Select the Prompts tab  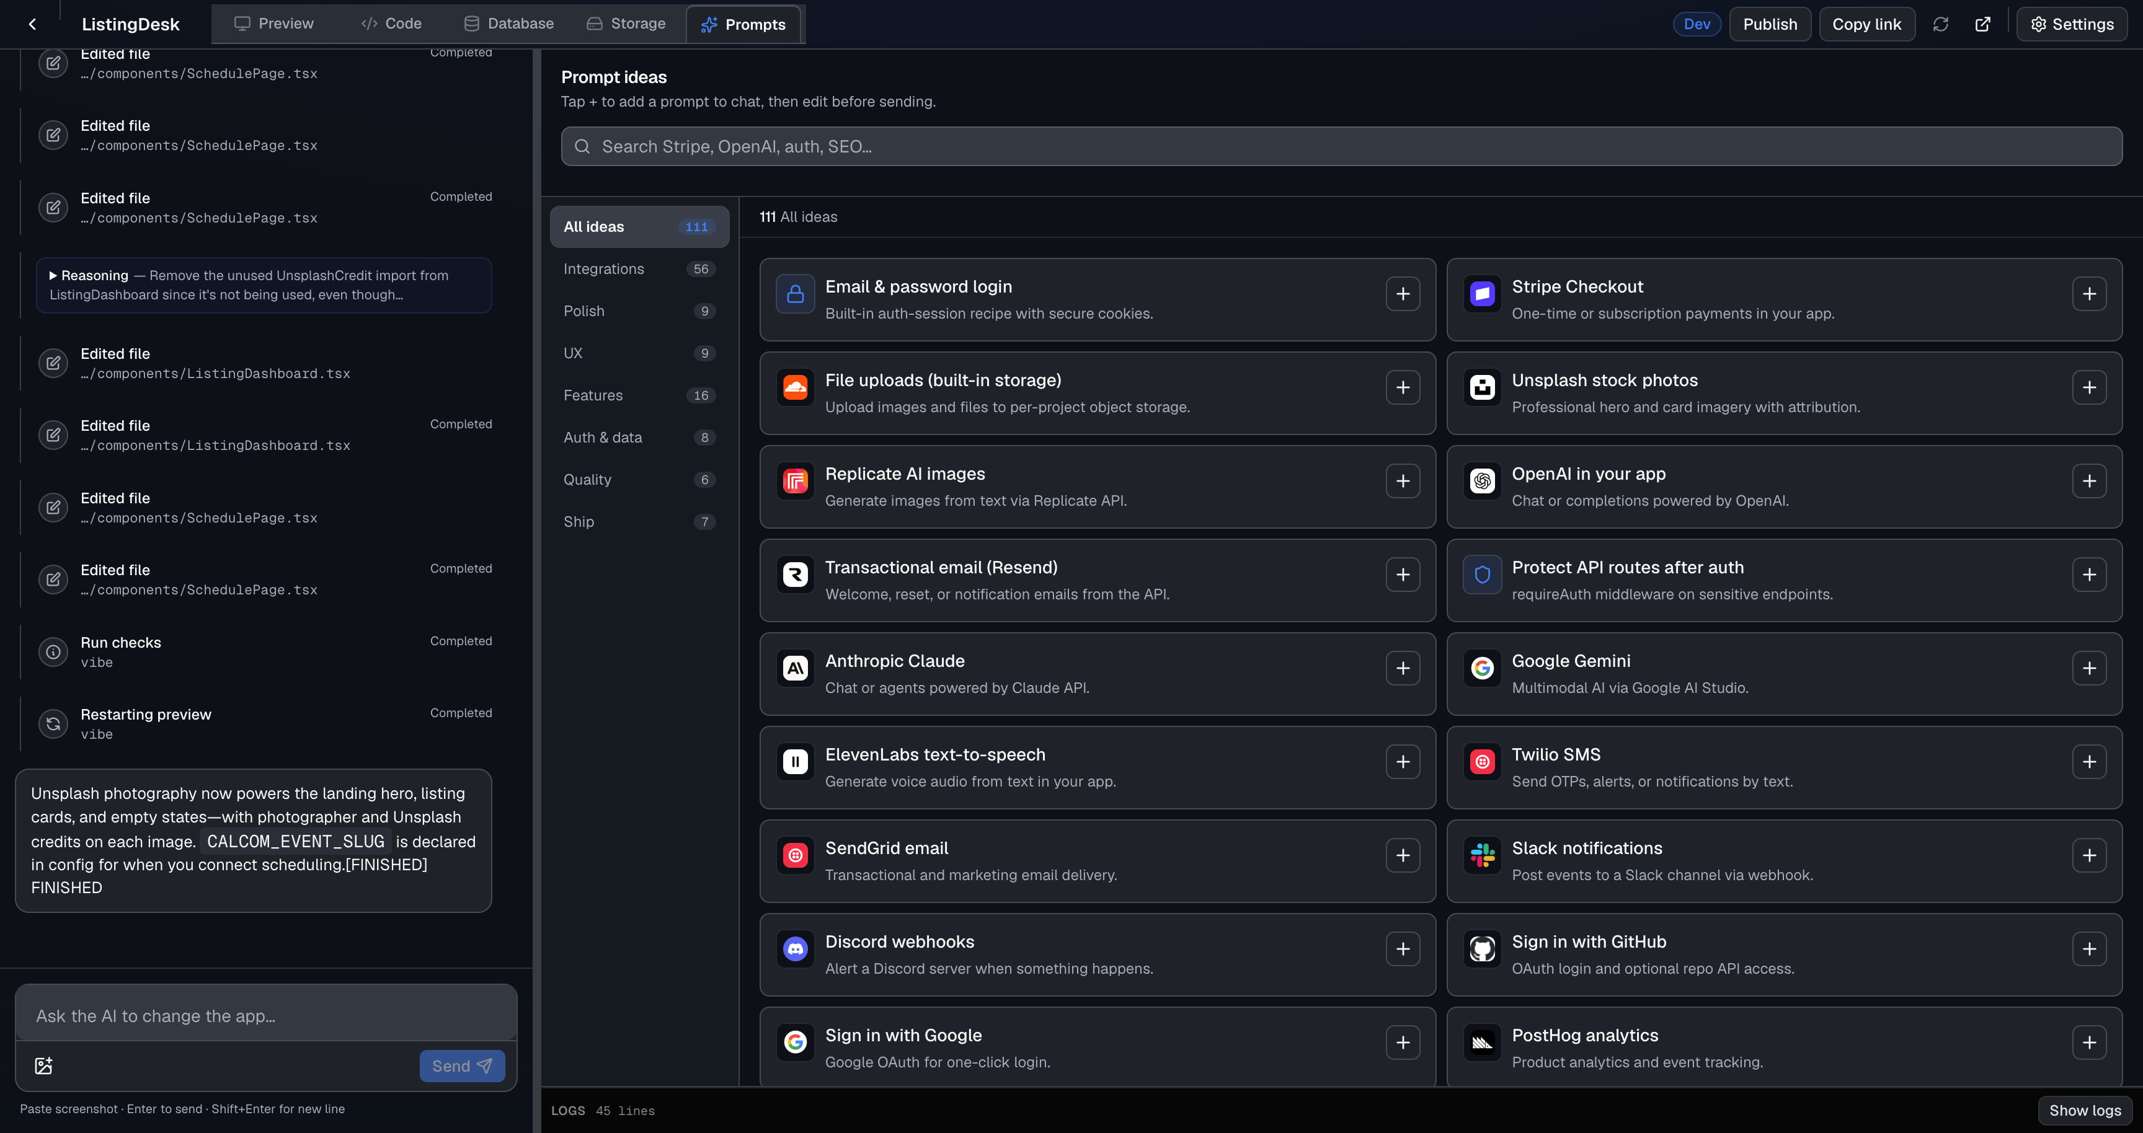click(x=743, y=24)
